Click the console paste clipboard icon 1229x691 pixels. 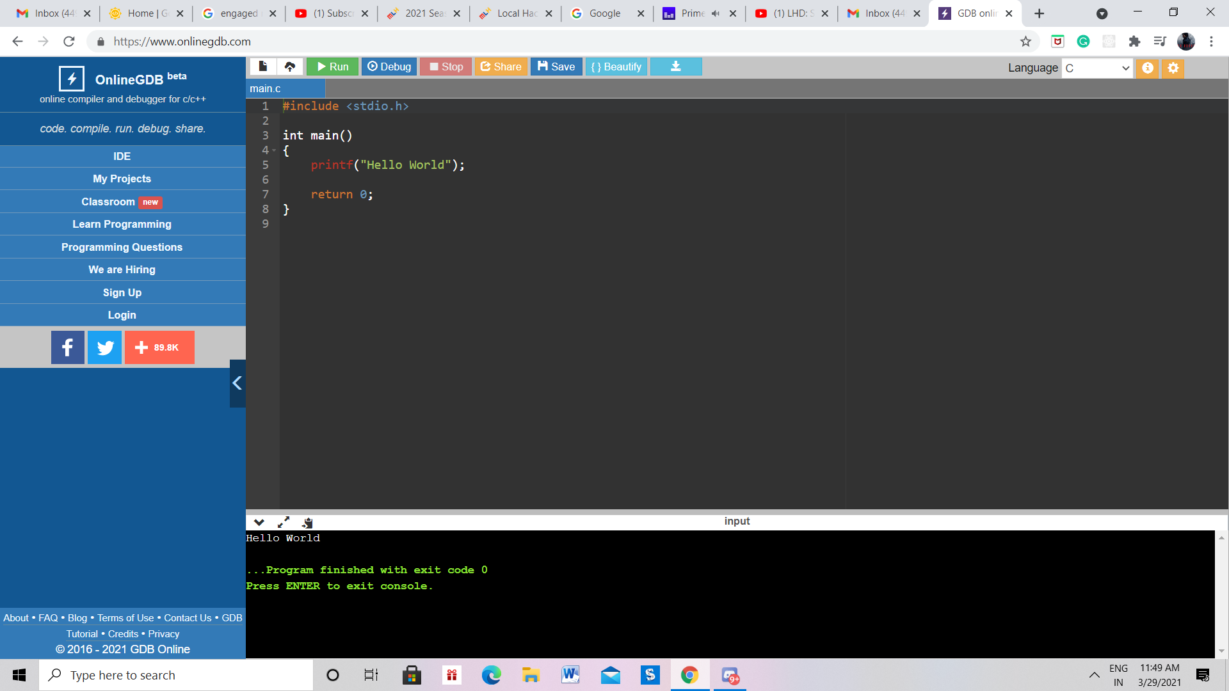coord(308,522)
